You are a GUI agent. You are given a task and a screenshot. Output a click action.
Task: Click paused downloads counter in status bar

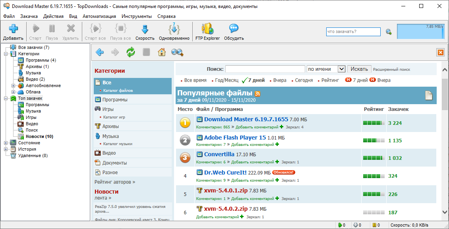click(x=376, y=225)
